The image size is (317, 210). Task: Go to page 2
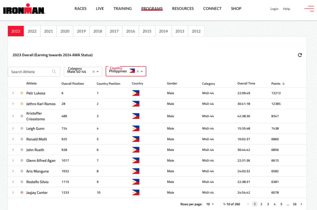(x=261, y=204)
